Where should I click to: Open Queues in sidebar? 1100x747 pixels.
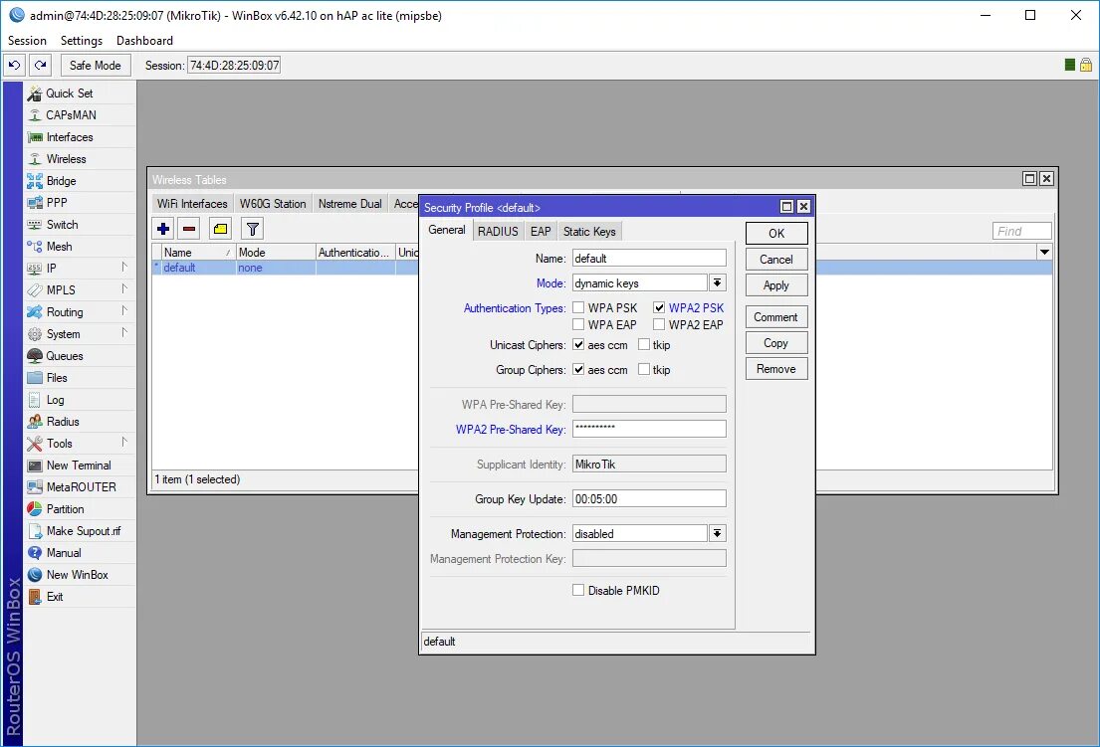click(x=65, y=356)
